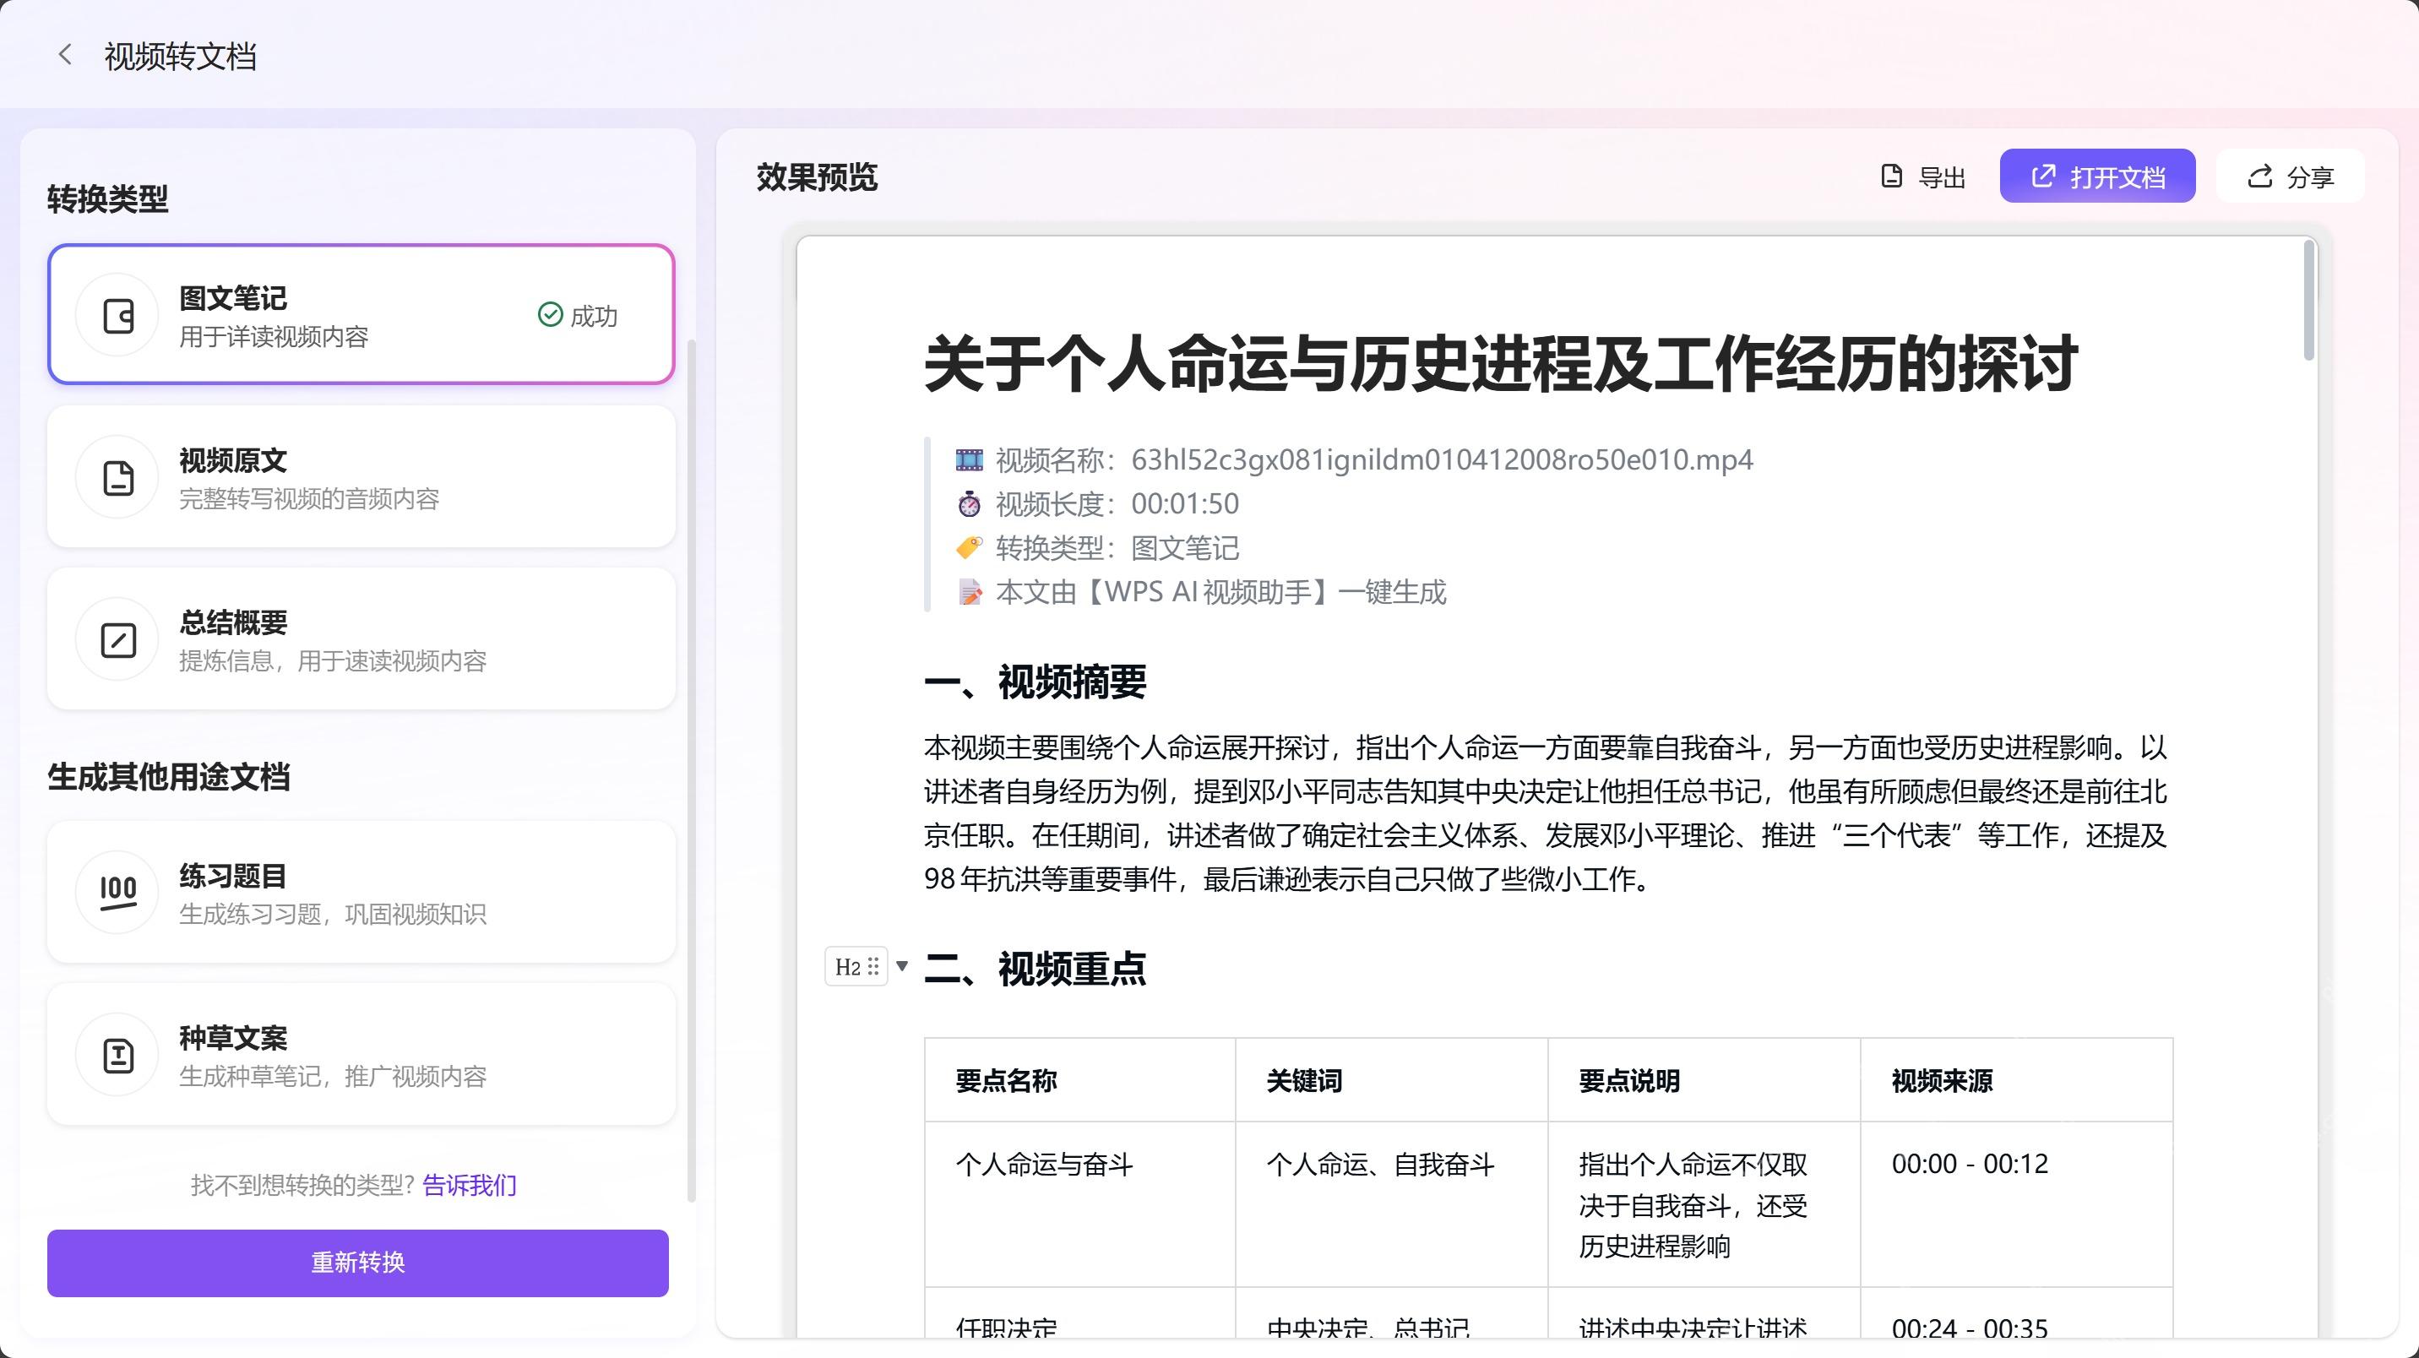This screenshot has width=2419, height=1358.
Task: Export the document with 导出
Action: [x=1923, y=177]
